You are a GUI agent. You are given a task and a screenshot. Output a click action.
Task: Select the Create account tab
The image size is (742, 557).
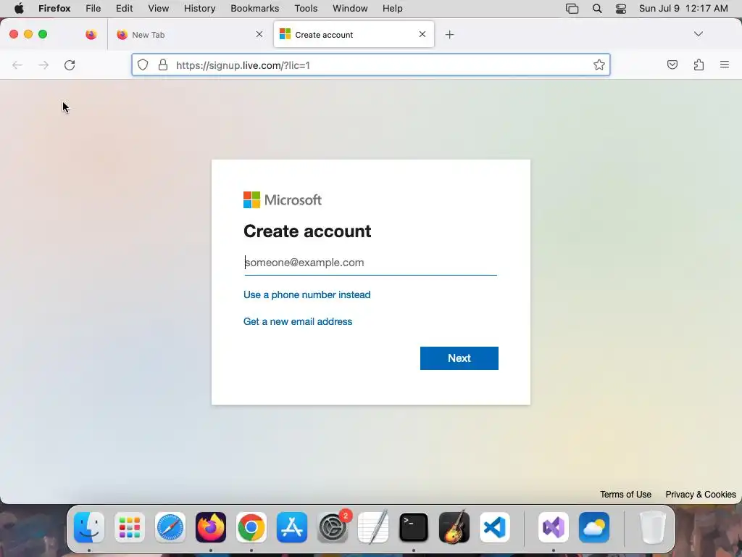click(354, 35)
